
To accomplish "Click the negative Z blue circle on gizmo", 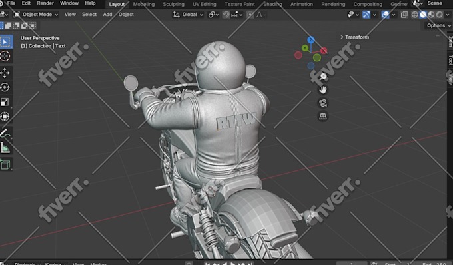I will 311,66.
